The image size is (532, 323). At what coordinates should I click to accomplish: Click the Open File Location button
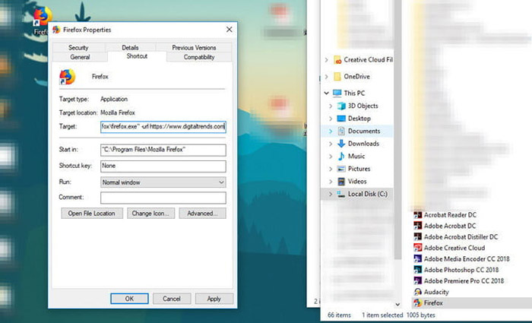[92, 214]
